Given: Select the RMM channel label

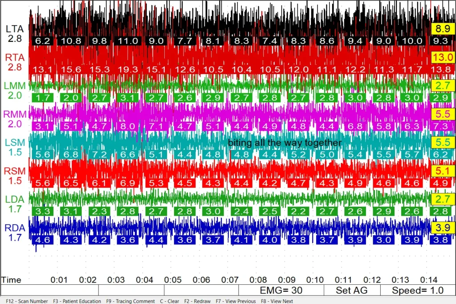Looking at the screenshot, I should 15,114.
